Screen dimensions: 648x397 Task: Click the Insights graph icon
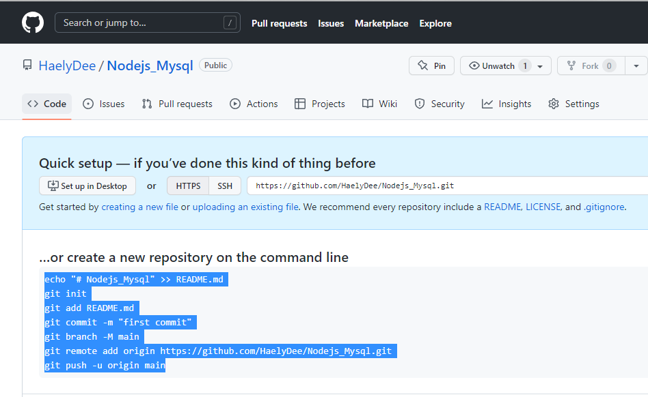[x=487, y=104]
